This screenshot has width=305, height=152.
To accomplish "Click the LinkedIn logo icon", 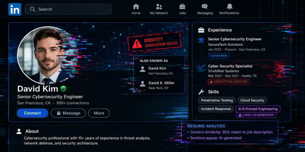I will (15, 9).
